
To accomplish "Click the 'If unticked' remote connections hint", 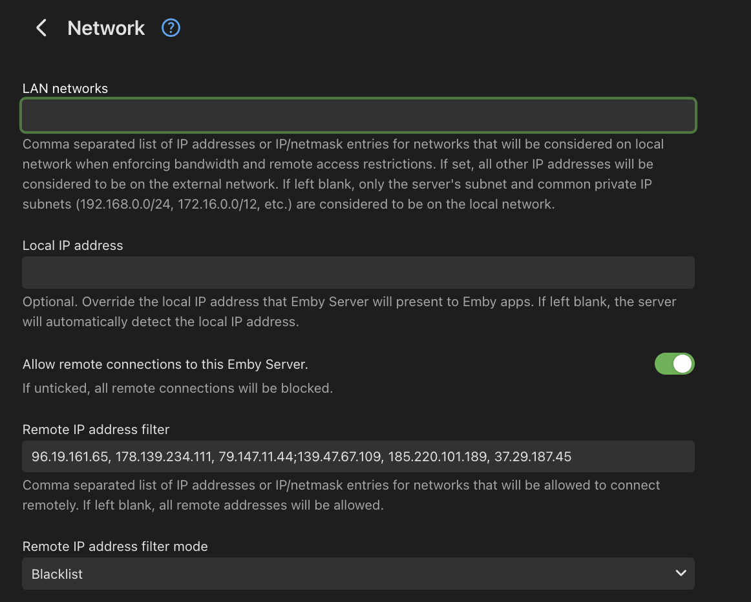I will coord(178,388).
